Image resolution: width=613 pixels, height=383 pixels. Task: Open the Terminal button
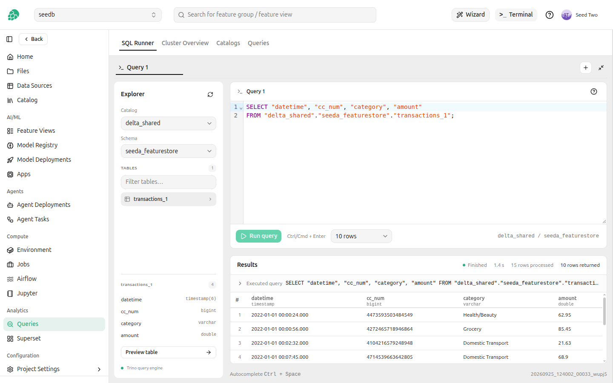pos(516,15)
